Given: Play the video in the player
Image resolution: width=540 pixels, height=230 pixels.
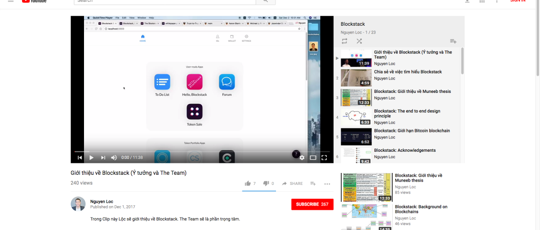Looking at the screenshot, I should click(91, 157).
